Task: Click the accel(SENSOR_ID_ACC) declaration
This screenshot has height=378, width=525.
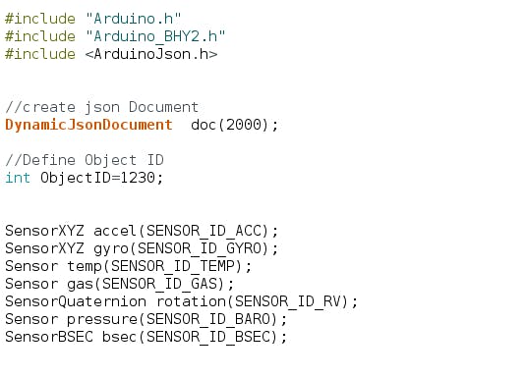Action: click(186, 231)
